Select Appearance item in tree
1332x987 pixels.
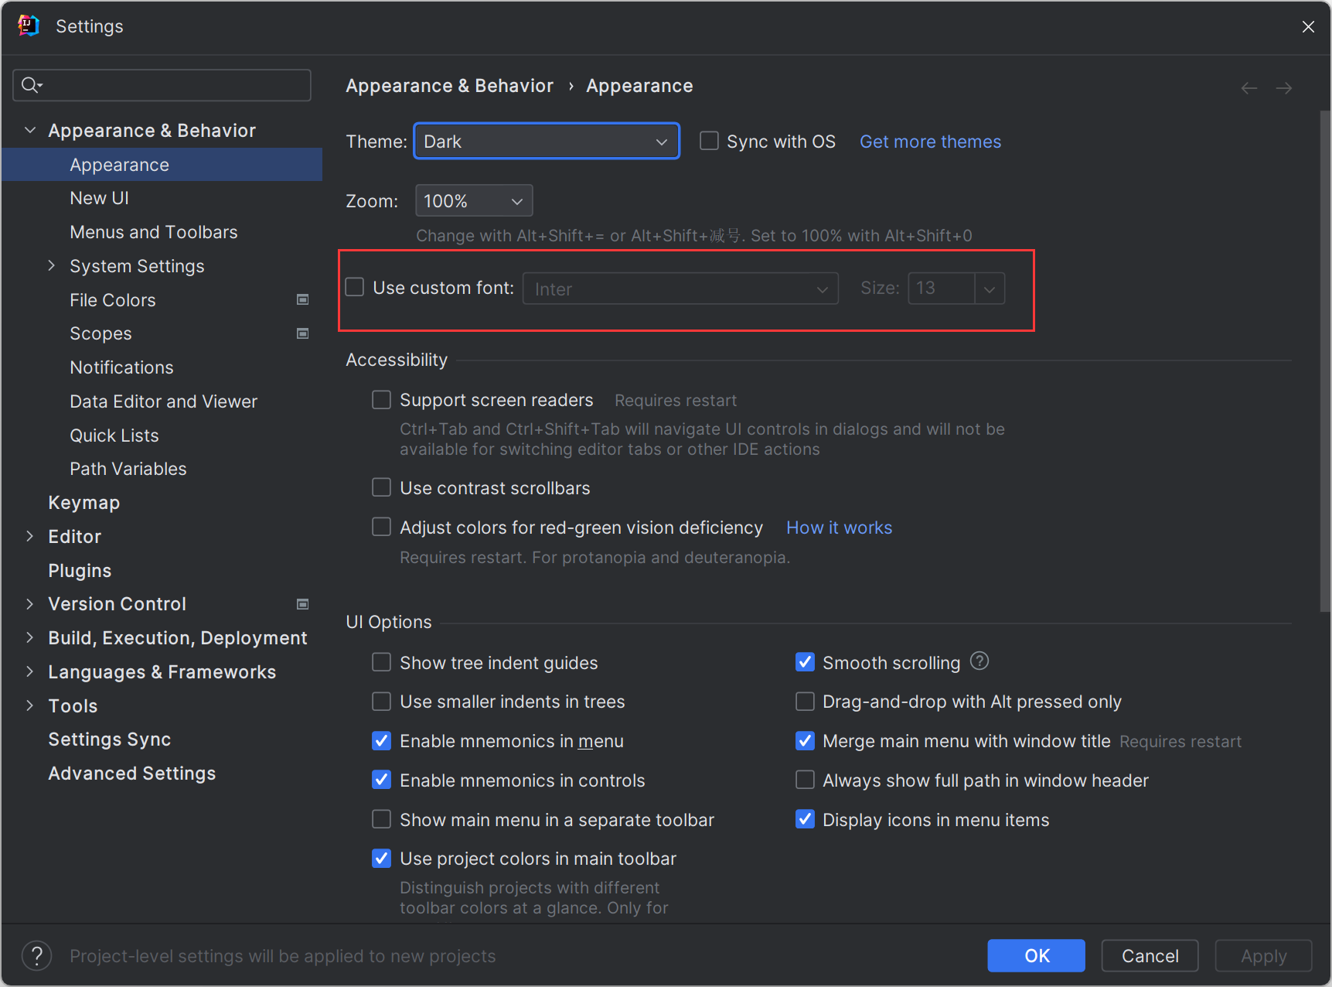162,165
